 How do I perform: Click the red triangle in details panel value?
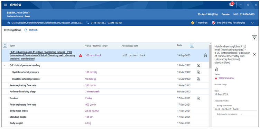216,78
